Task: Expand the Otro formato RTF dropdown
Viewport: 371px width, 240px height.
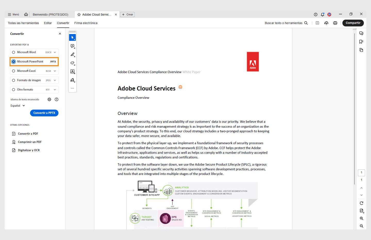Action: (x=54, y=90)
